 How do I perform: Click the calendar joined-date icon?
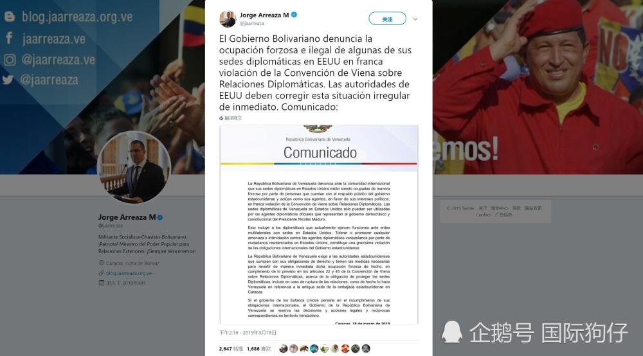(x=102, y=283)
